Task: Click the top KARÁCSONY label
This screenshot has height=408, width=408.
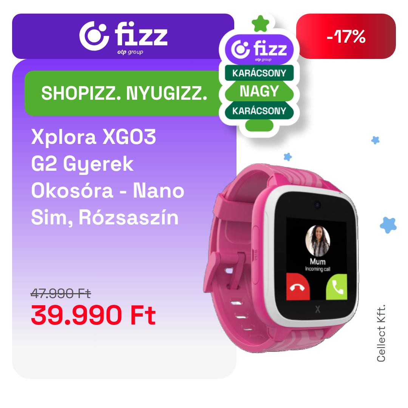Action: (x=259, y=73)
